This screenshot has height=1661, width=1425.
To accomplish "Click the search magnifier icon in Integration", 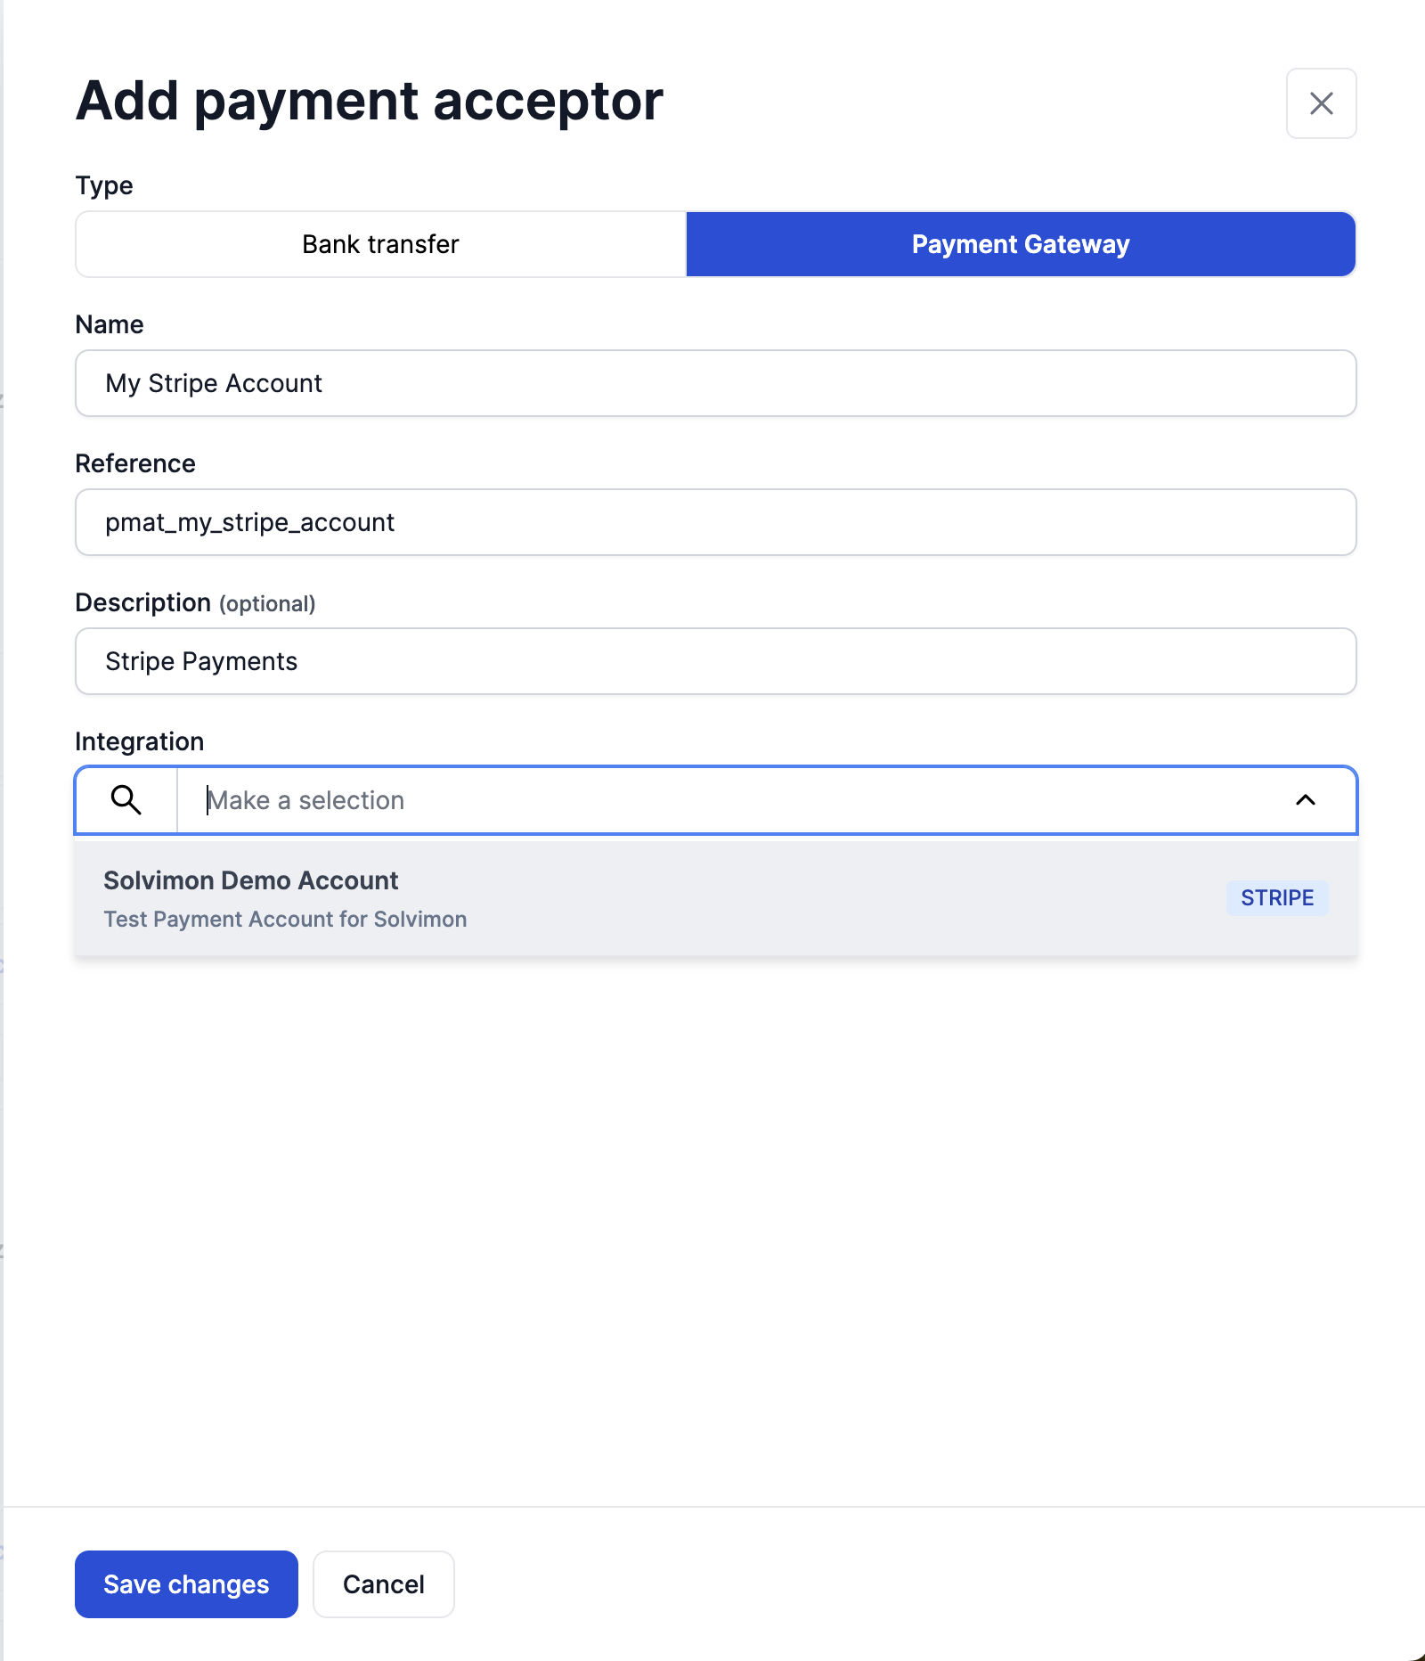I will [126, 800].
